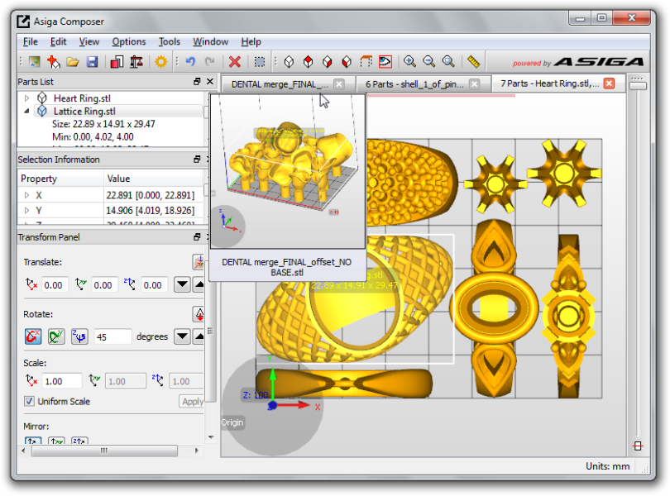
Task: Open a file with the folder icon
Action: 73,62
